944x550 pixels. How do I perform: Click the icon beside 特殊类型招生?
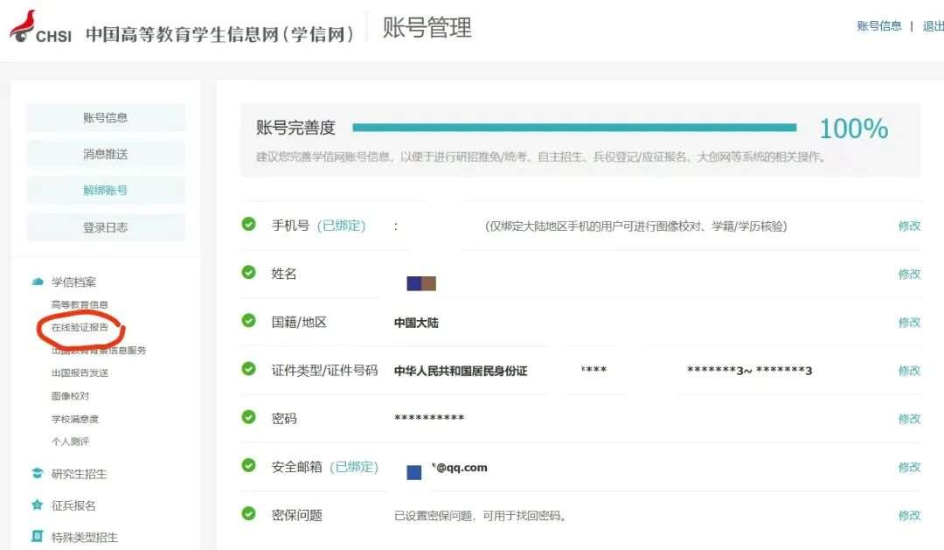tap(37, 536)
